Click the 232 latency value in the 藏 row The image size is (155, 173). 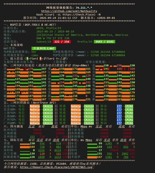pyautogui.click(x=44, y=96)
